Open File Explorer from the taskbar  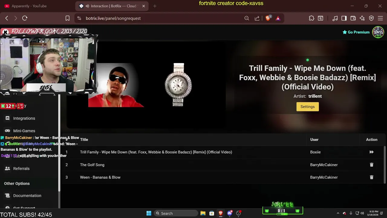click(203, 213)
